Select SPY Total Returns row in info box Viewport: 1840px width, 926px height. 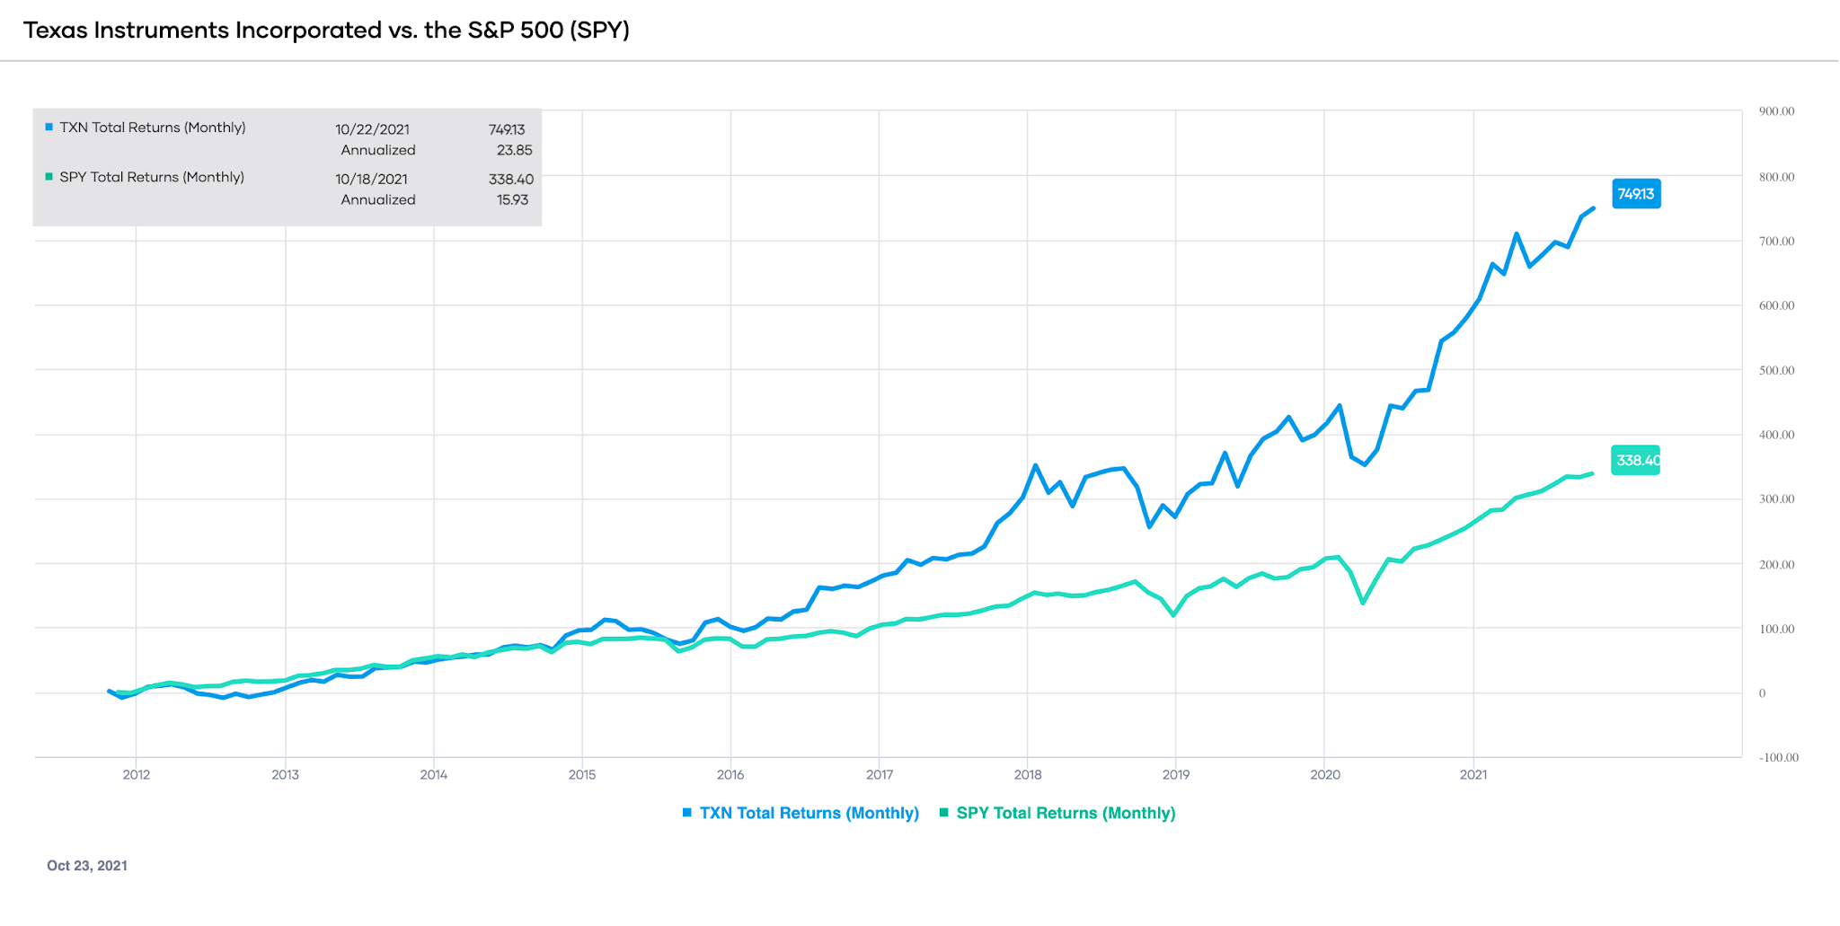tap(287, 189)
